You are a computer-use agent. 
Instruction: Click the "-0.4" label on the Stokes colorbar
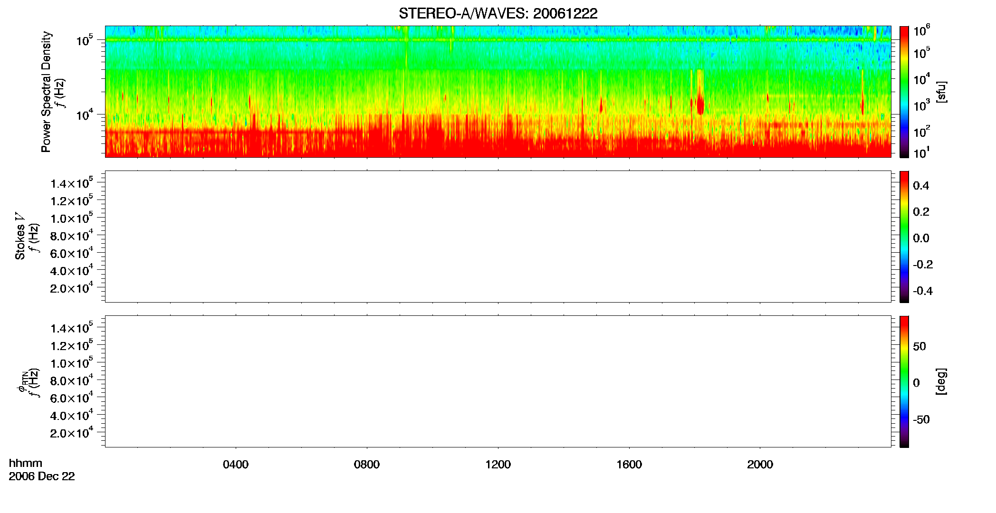923,291
